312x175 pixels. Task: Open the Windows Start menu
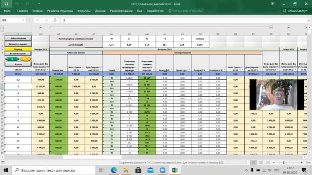pos(6,170)
